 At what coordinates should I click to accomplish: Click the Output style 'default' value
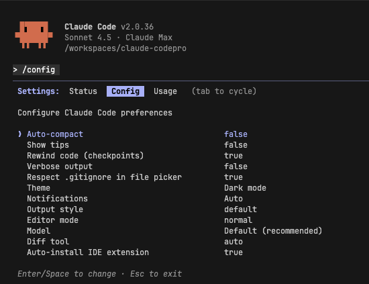pyautogui.click(x=240, y=209)
